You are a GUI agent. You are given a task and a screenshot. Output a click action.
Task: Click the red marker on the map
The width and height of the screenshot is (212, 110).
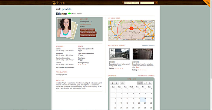(131, 28)
